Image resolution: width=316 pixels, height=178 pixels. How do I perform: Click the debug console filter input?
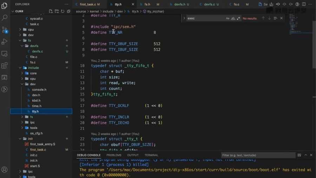coord(258,155)
